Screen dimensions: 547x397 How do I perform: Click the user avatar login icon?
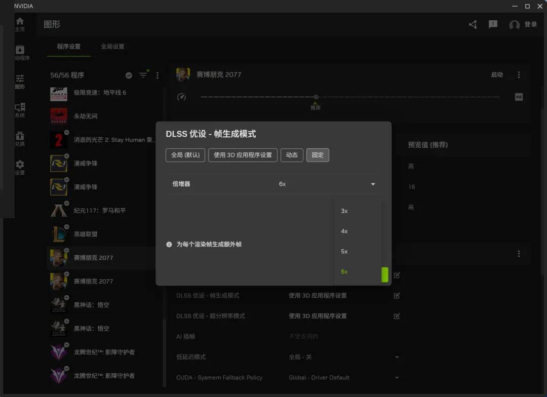514,24
